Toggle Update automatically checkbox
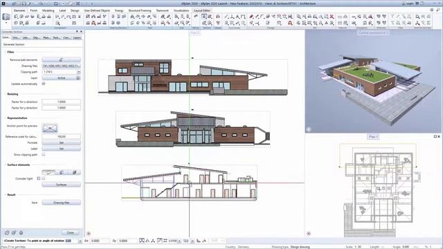443x249 pixels. pyautogui.click(x=44, y=84)
